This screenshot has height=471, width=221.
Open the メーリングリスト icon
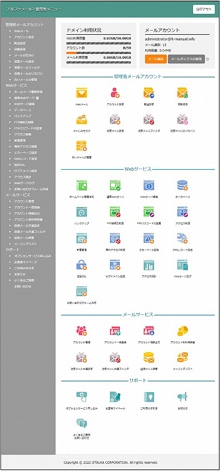(x=183, y=357)
